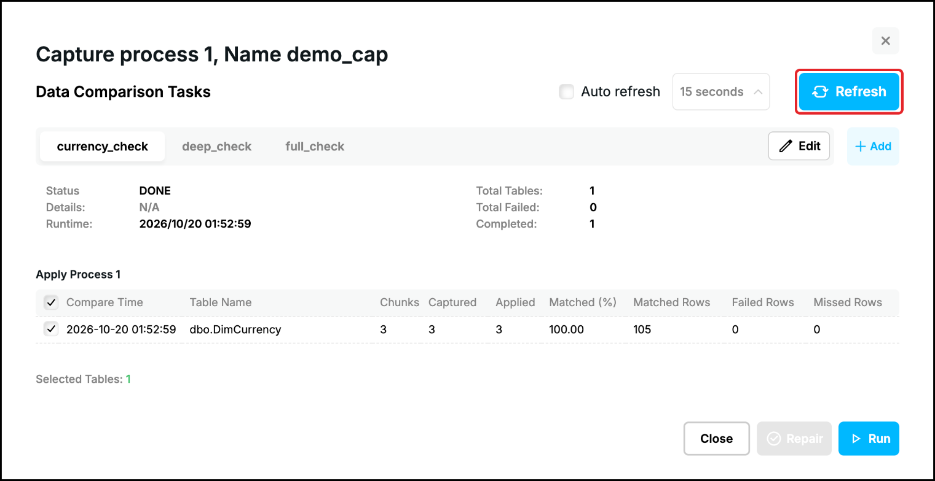This screenshot has width=935, height=481.
Task: Click the Table Name column header
Action: tap(221, 302)
